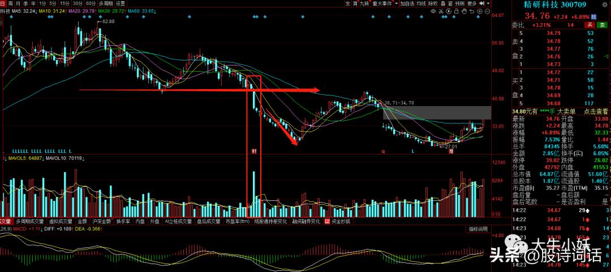Select the 60分 minute chart
Screen dimensions: 611x272
(x=91, y=3)
